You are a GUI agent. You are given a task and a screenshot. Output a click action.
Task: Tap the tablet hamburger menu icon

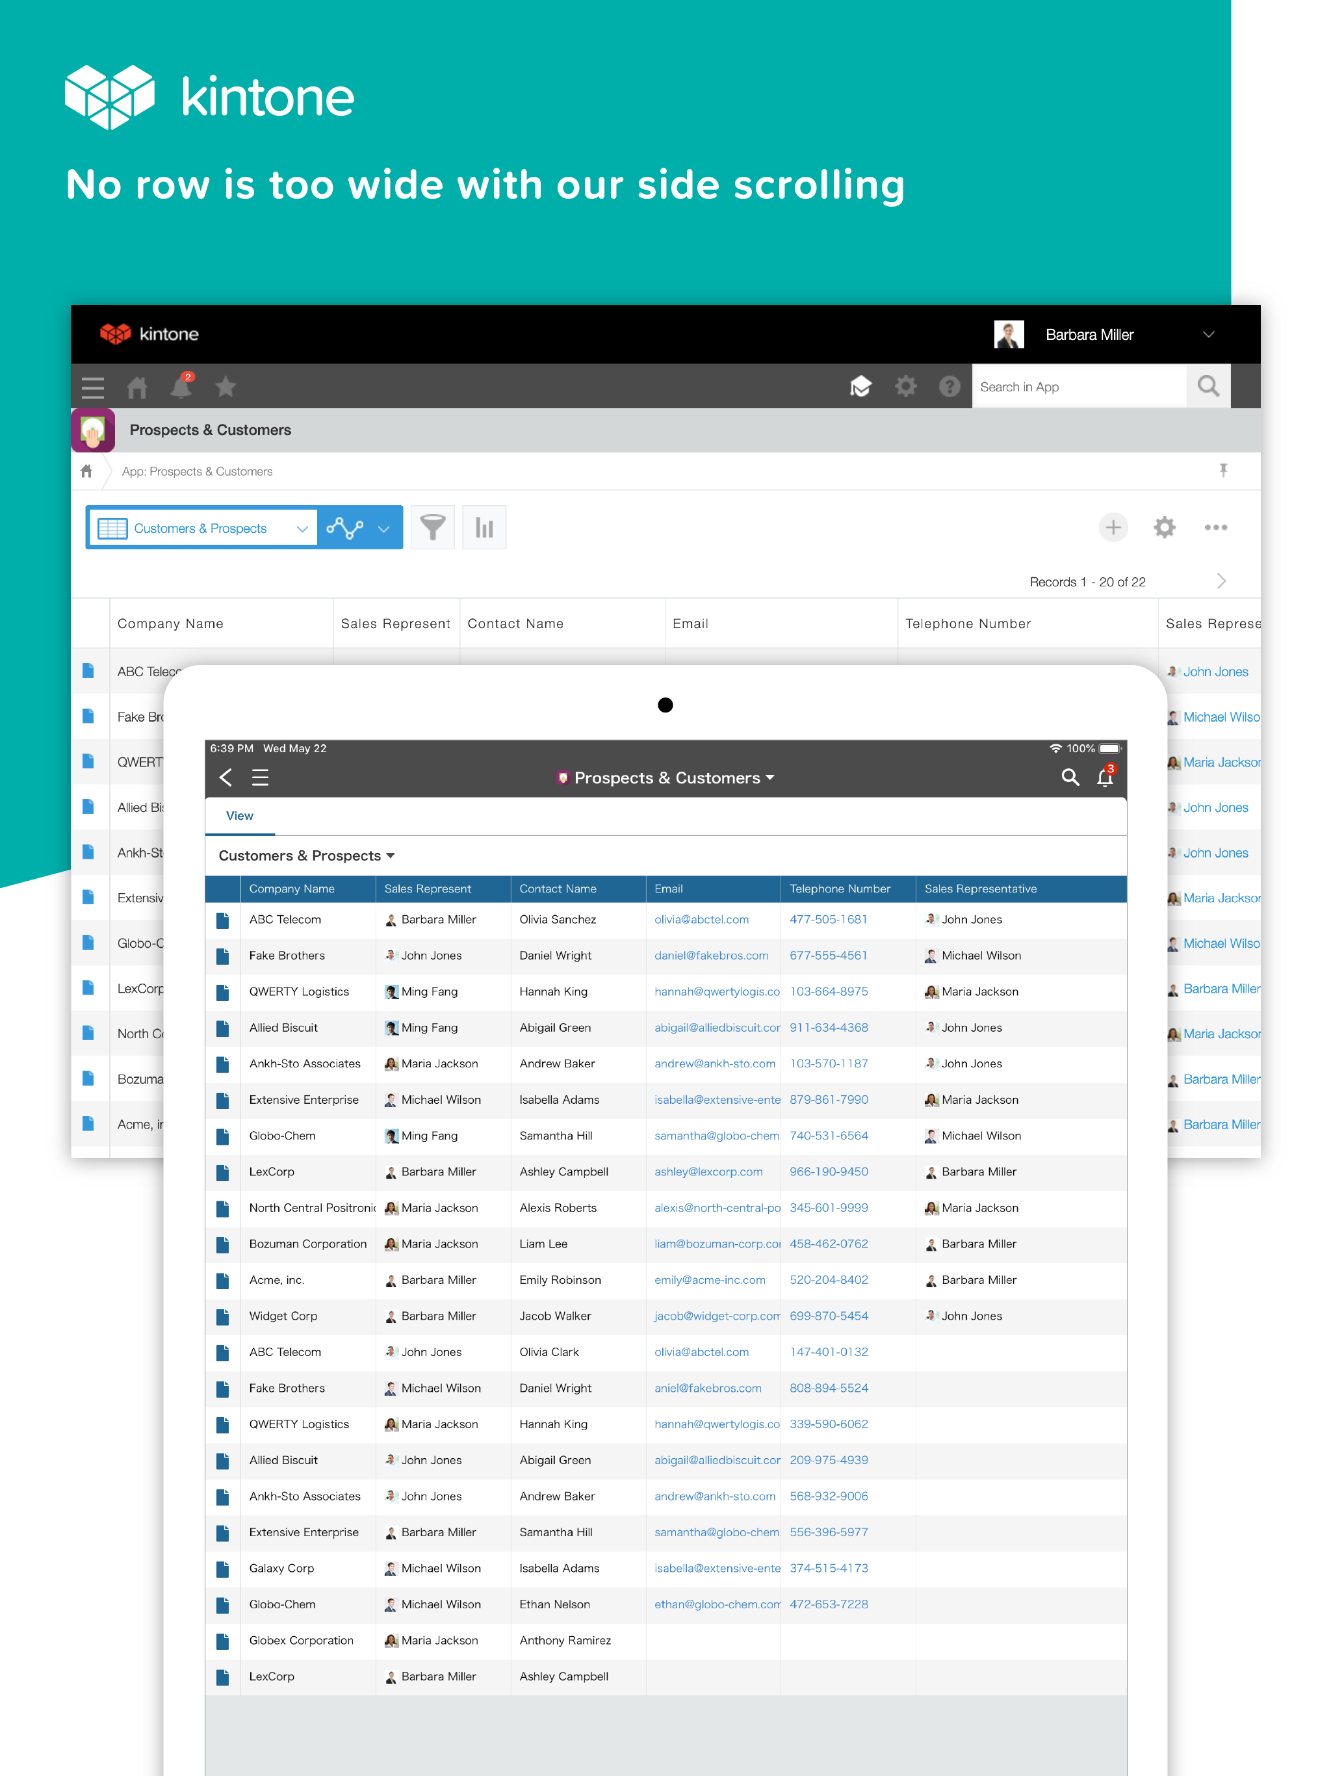pyautogui.click(x=260, y=777)
